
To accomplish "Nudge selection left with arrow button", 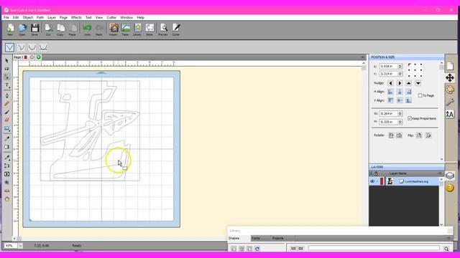I will [390, 83].
